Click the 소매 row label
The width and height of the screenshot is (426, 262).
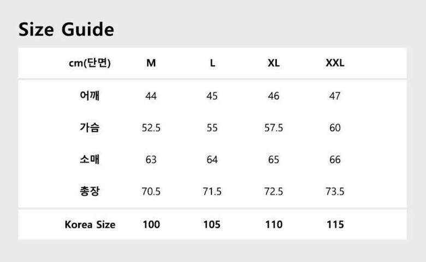90,160
